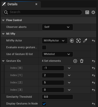Collapse the Mi VRy section
The height and width of the screenshot is (107, 98).
coord(3,34)
